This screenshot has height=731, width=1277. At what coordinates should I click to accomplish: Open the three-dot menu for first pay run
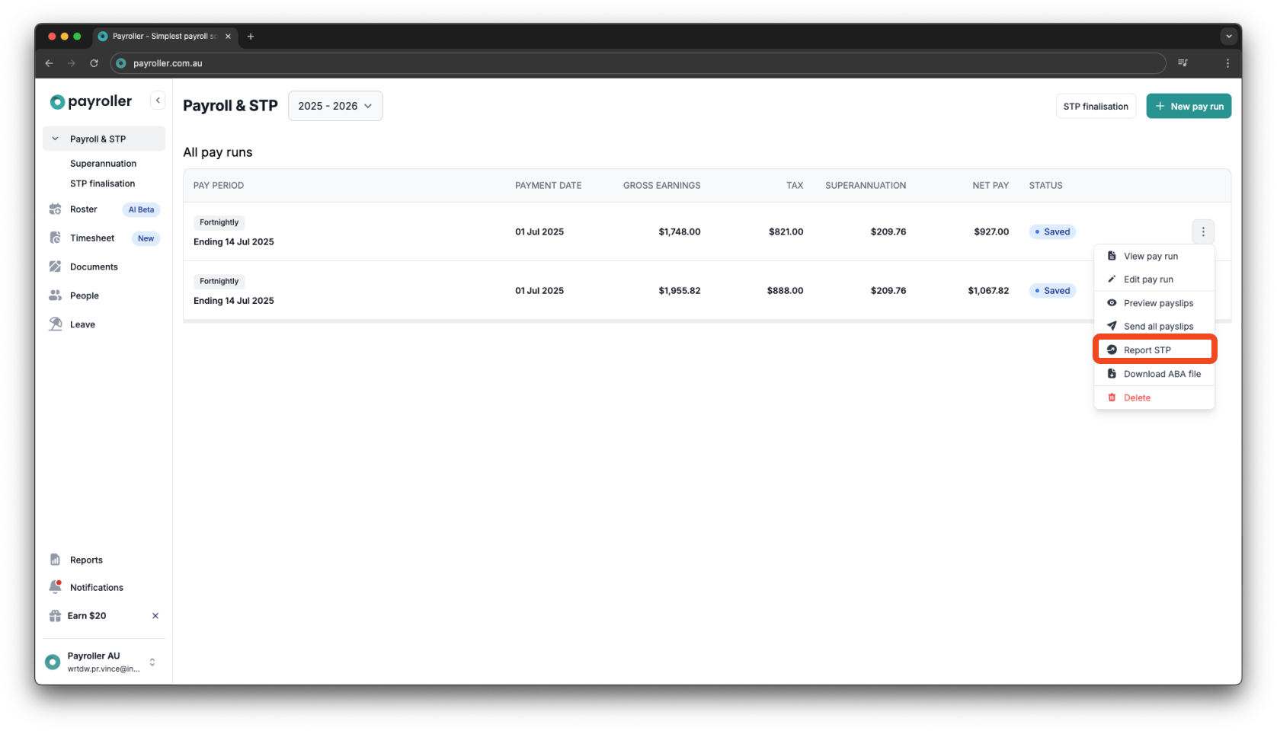pos(1203,231)
